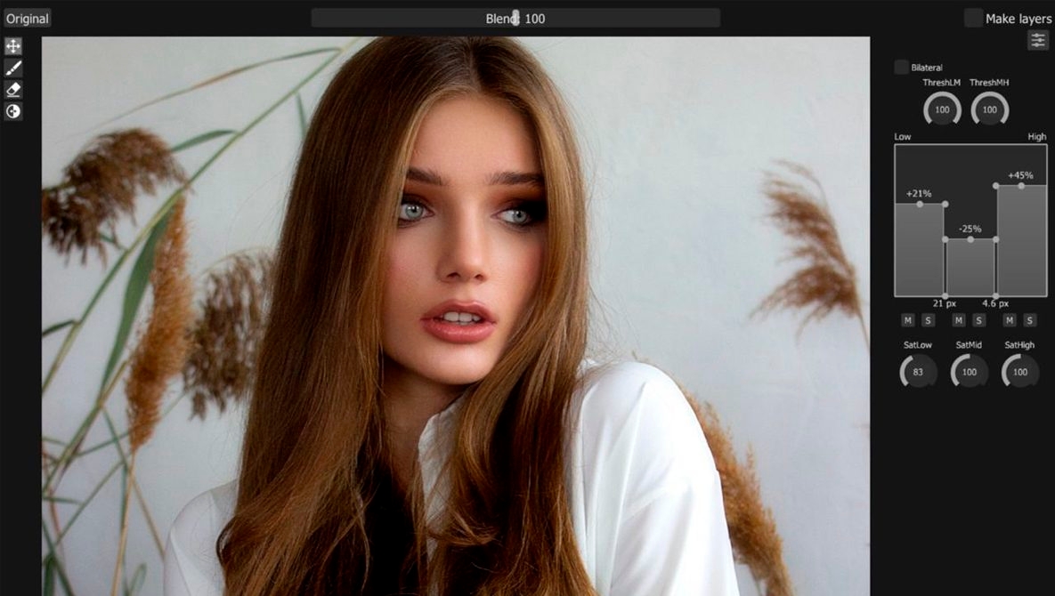The width and height of the screenshot is (1055, 596).
Task: Select the Move tool
Action: pyautogui.click(x=12, y=47)
